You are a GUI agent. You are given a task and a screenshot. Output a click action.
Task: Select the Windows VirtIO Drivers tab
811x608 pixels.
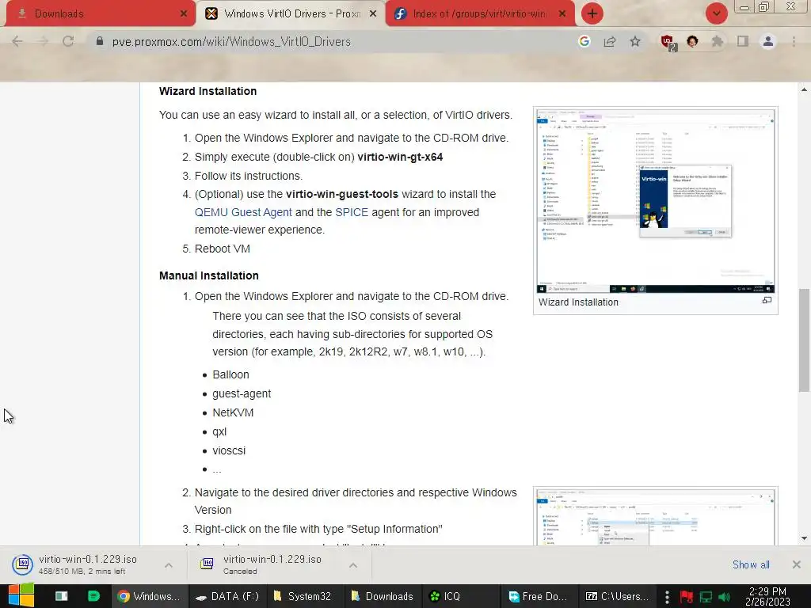(292, 14)
